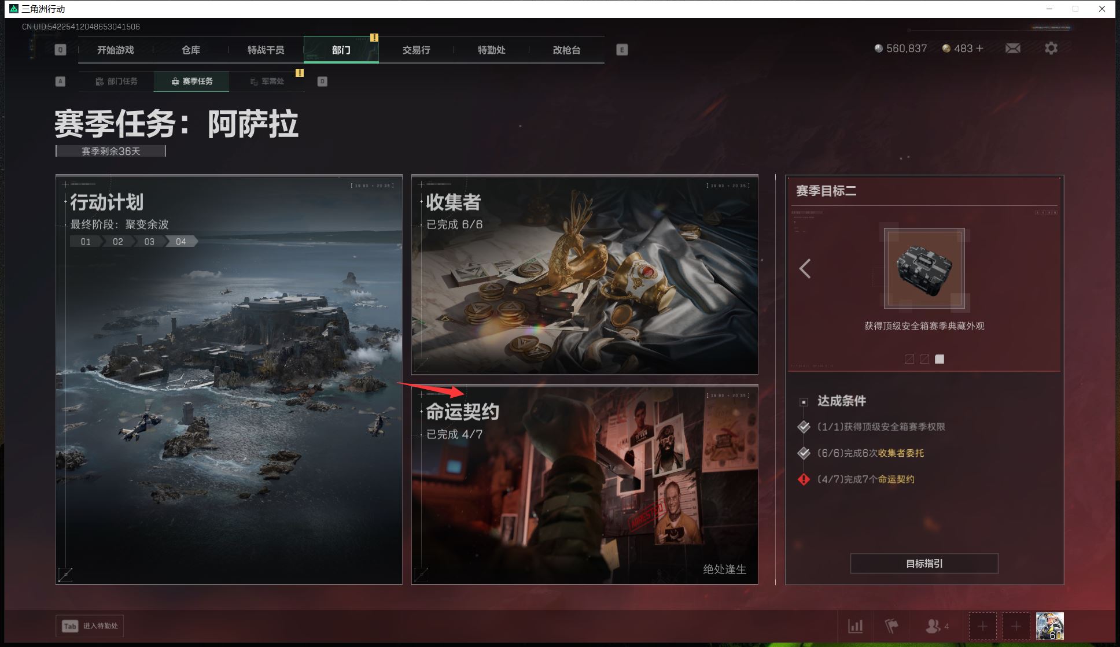The image size is (1120, 647).
Task: Open the settings gear icon
Action: click(x=1051, y=49)
